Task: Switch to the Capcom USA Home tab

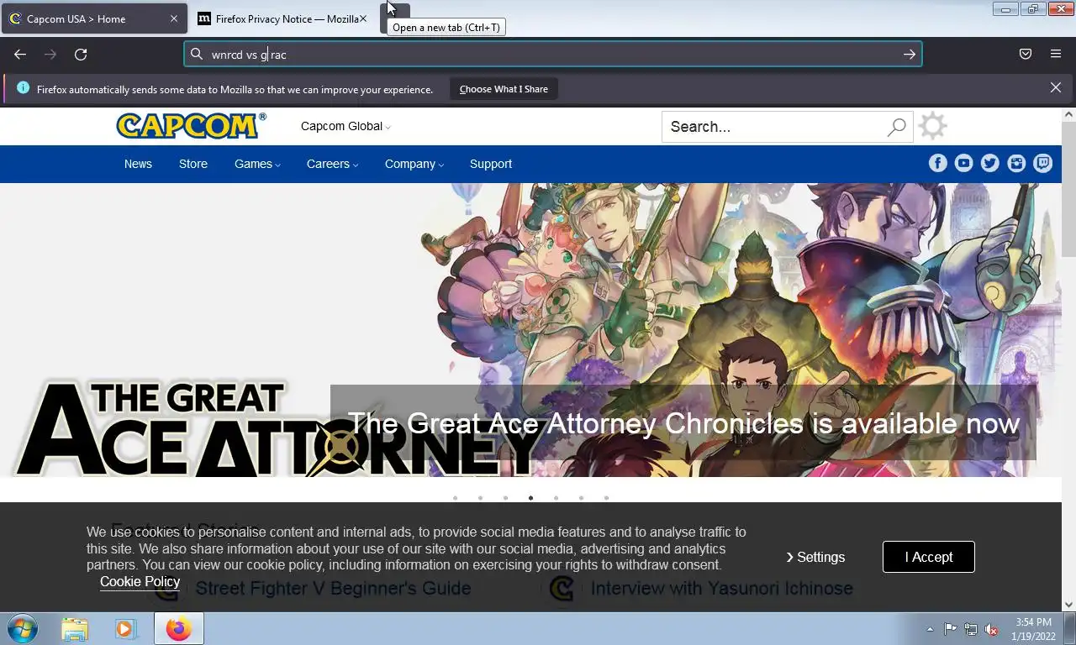Action: point(94,18)
